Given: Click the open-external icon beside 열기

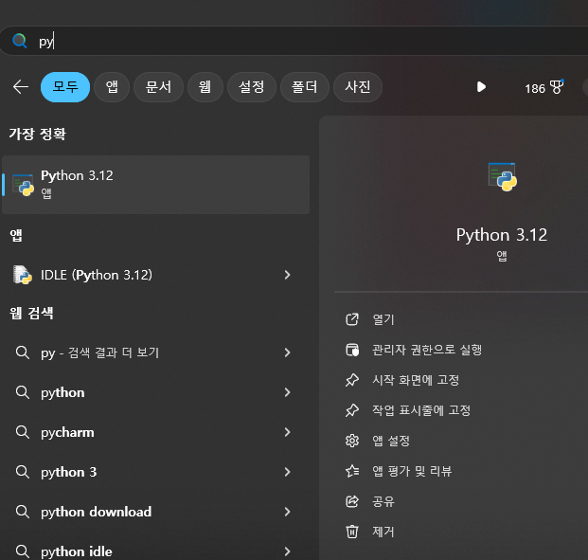Looking at the screenshot, I should tap(351, 319).
